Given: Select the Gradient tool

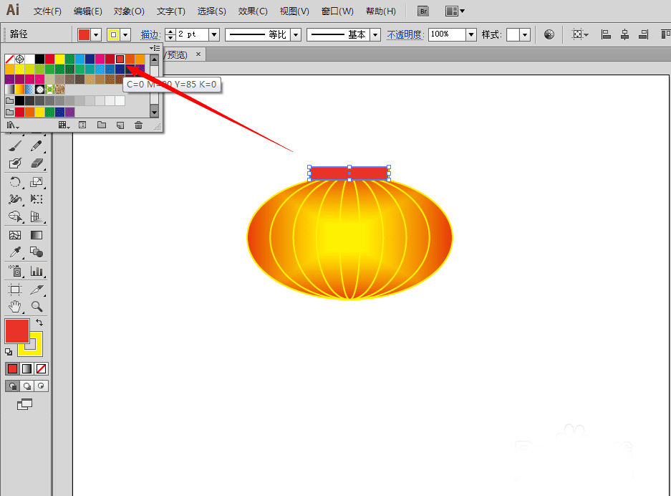Looking at the screenshot, I should click(x=37, y=235).
